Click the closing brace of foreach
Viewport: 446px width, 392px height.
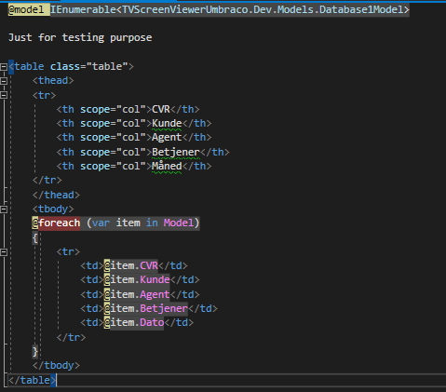35,352
